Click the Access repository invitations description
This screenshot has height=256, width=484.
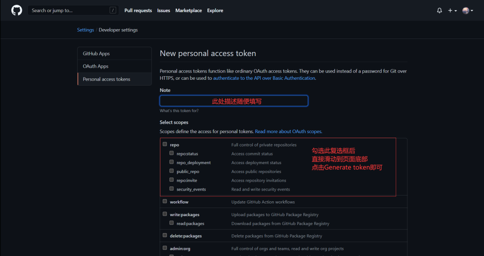pos(259,180)
